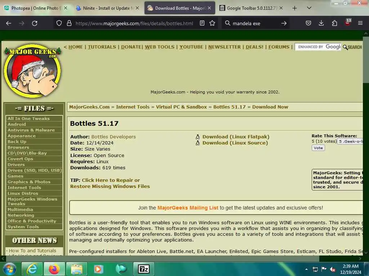Open the muted volume tray icon
Image resolution: width=369 pixels, height=276 pixels.
[x=333, y=269]
